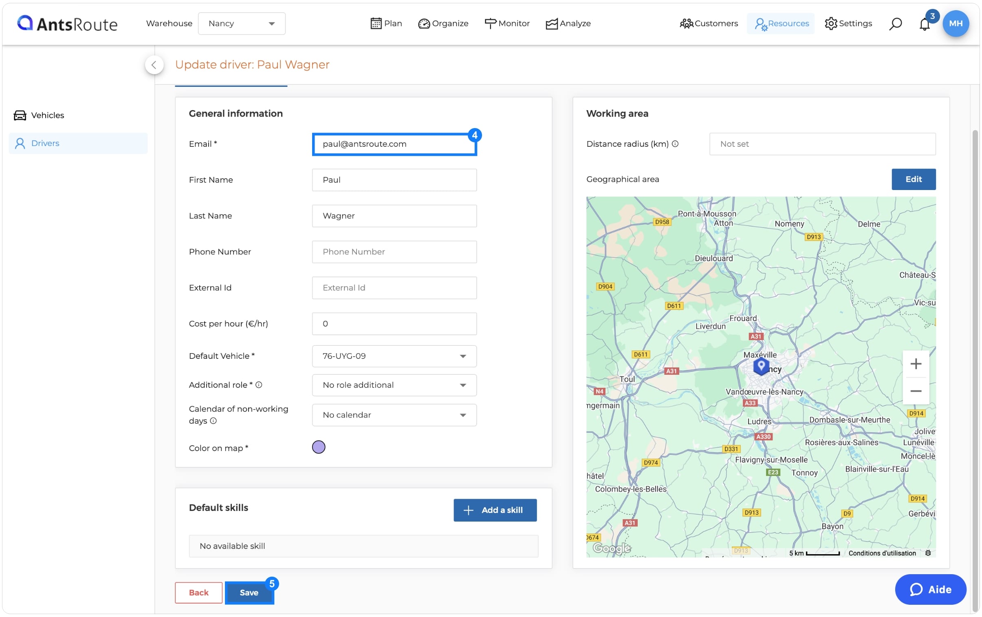Click the Customers people icon
Screen dimensions: 982x617
pos(686,24)
